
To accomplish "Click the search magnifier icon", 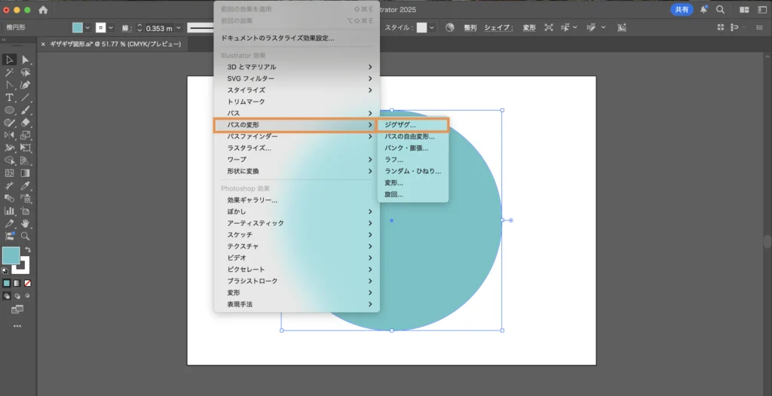I will click(721, 10).
